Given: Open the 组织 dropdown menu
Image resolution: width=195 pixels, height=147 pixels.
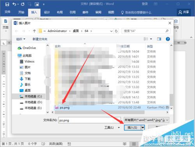Looking at the screenshot, I should (21, 39).
